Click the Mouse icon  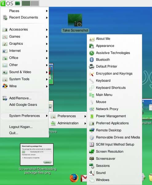click(92, 102)
